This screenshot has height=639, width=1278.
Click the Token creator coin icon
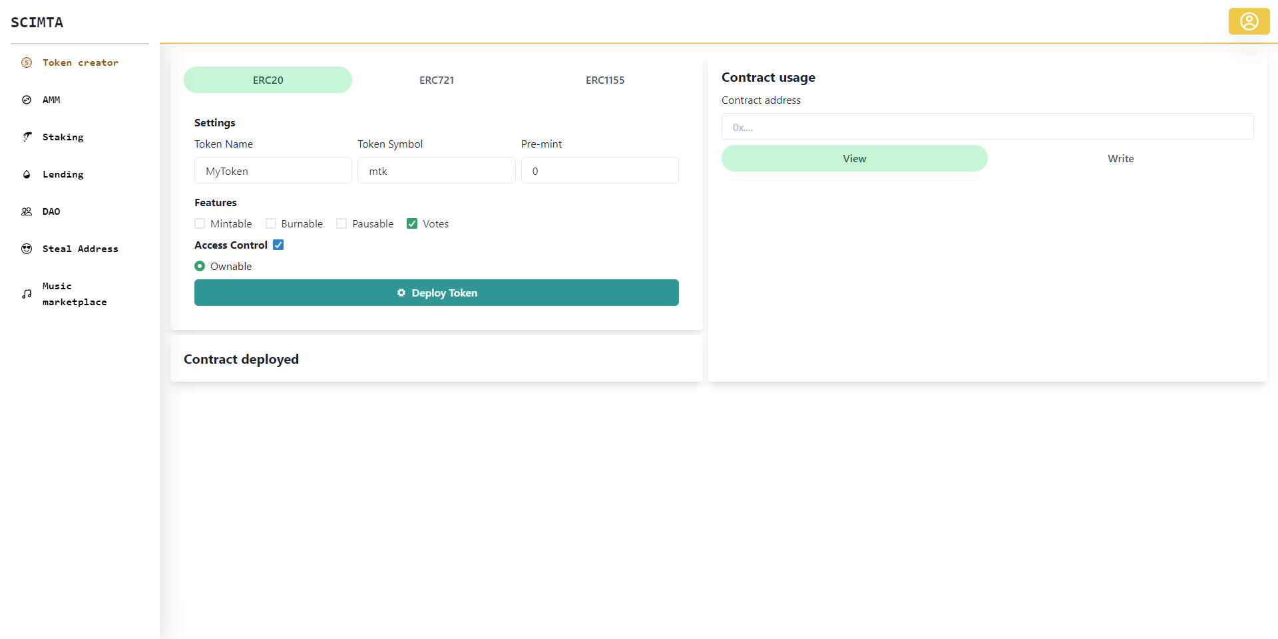(x=27, y=63)
